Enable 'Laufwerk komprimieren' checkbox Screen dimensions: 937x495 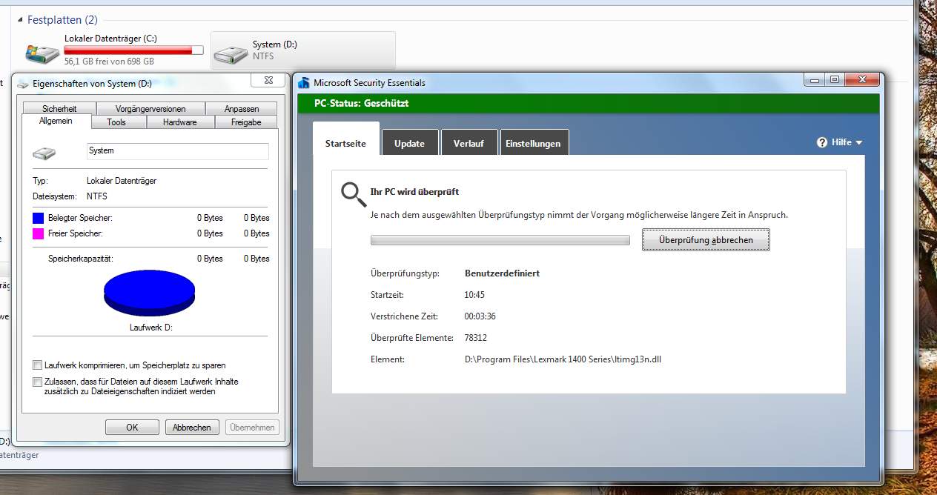38,365
